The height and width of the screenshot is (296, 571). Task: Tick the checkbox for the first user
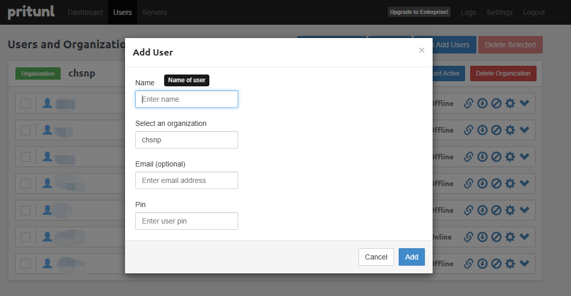[25, 103]
